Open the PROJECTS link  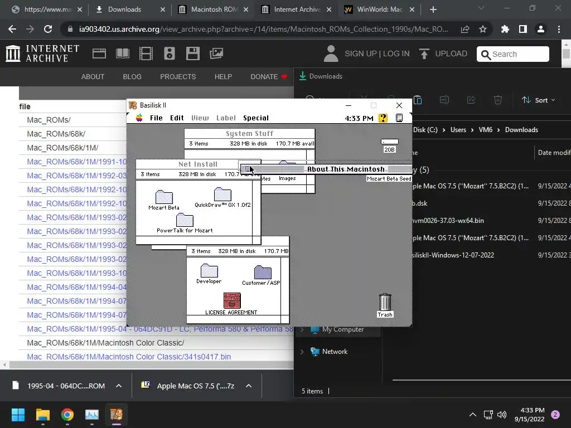tap(178, 77)
